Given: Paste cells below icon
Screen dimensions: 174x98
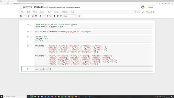Looking at the screenshot, I should pyautogui.click(x=36, y=16).
